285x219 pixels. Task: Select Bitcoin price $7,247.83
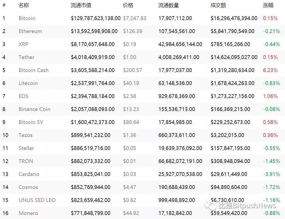[x=134, y=18]
